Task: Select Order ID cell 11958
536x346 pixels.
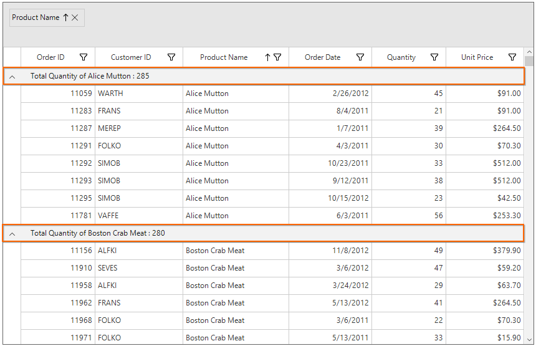Action: point(58,285)
